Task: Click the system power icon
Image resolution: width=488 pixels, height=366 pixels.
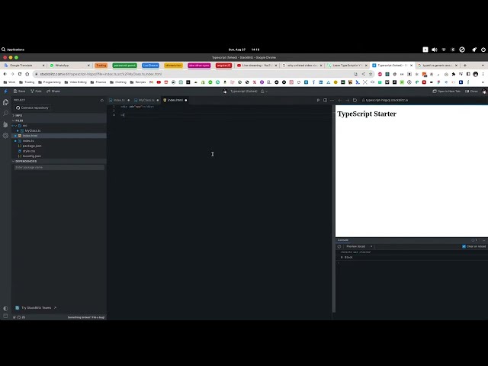Action: (x=483, y=50)
